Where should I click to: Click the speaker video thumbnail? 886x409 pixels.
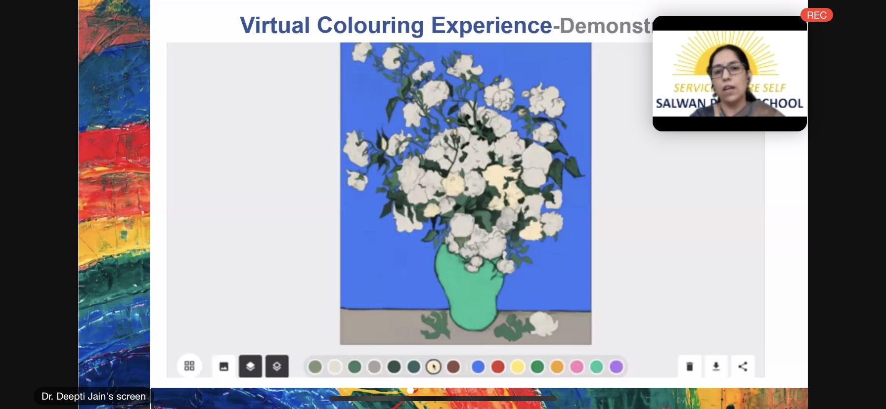(730, 74)
